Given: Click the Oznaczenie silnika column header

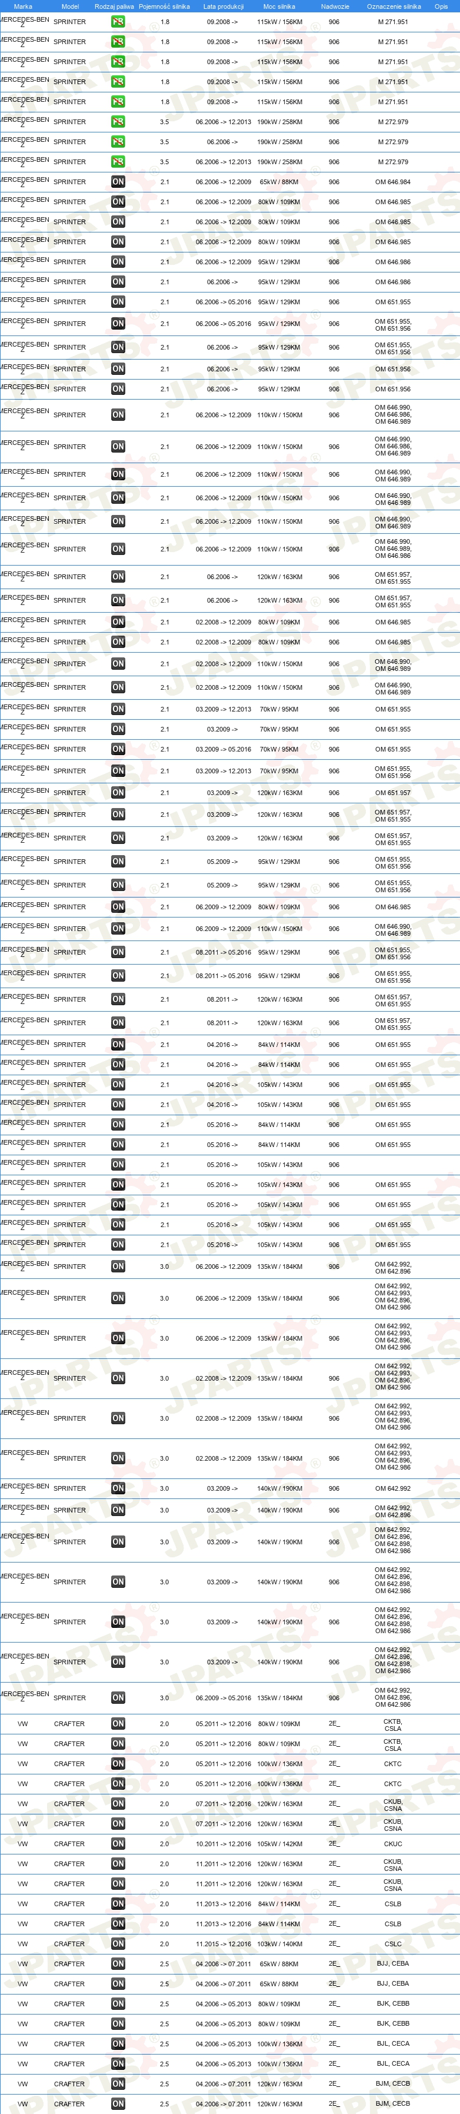Looking at the screenshot, I should 394,6.
